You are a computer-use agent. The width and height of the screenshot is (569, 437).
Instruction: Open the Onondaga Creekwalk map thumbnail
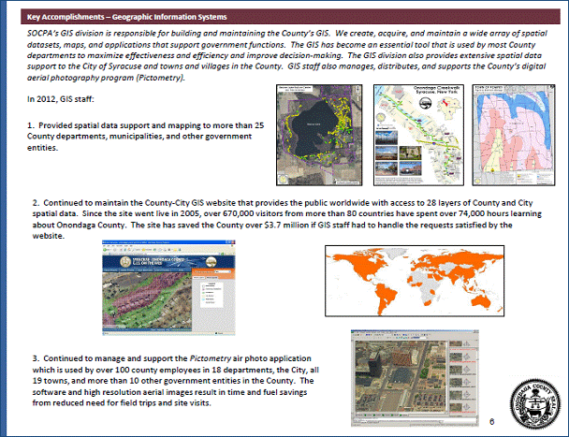click(x=418, y=135)
